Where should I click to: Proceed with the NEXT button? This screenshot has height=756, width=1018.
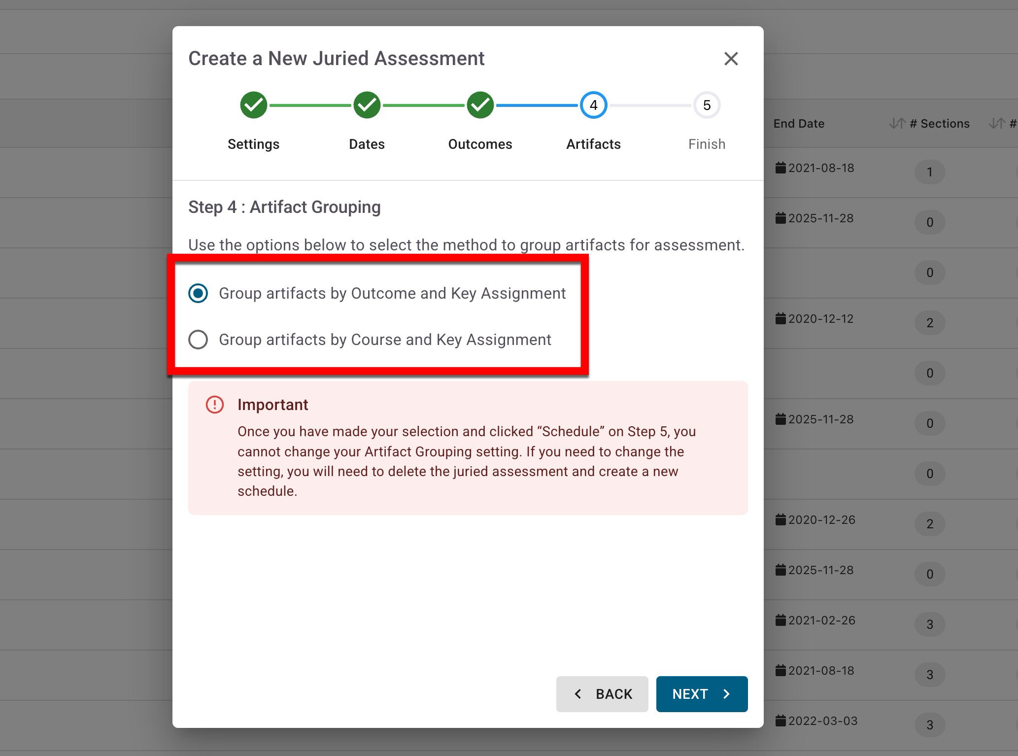[701, 694]
